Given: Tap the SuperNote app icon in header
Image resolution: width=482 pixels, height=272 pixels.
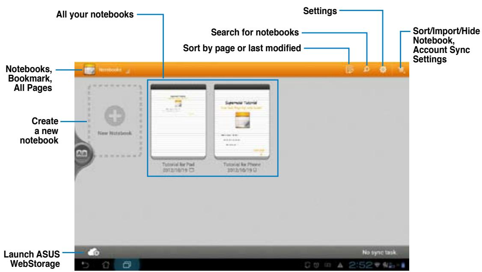Looking at the screenshot, I should coord(89,70).
